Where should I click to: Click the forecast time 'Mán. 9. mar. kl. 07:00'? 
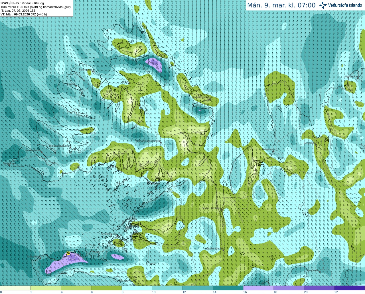point(281,5)
